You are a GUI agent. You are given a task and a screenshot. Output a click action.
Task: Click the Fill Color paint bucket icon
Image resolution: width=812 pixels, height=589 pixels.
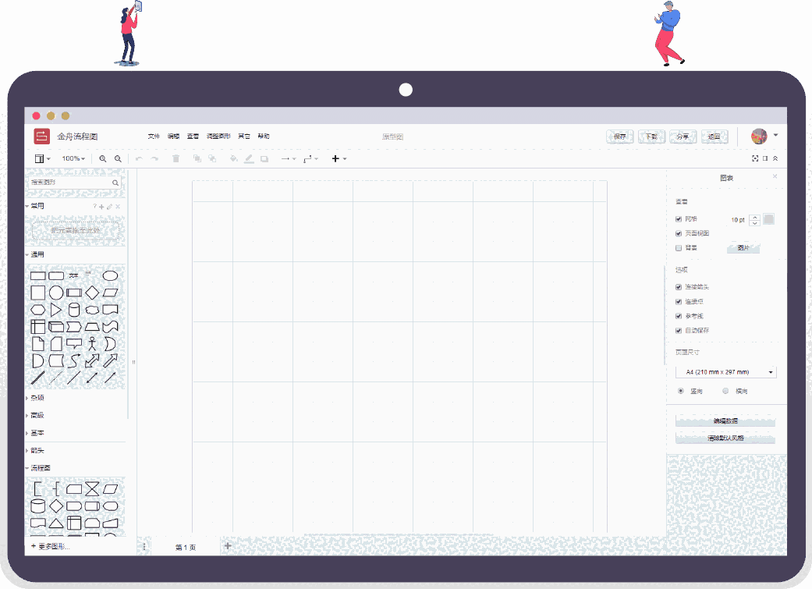point(233,158)
